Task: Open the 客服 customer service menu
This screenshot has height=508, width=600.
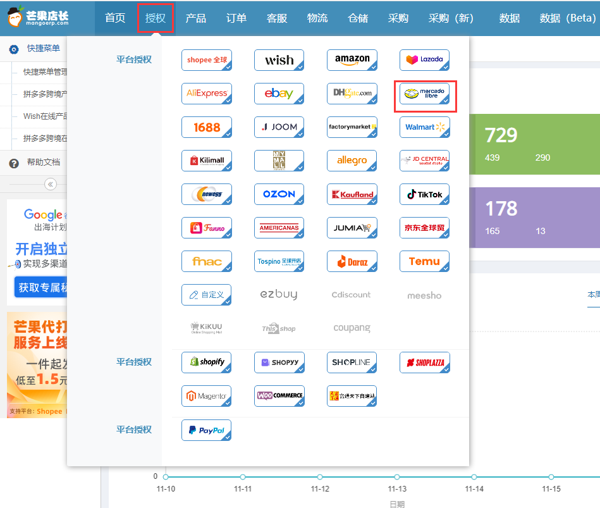Action: point(277,18)
